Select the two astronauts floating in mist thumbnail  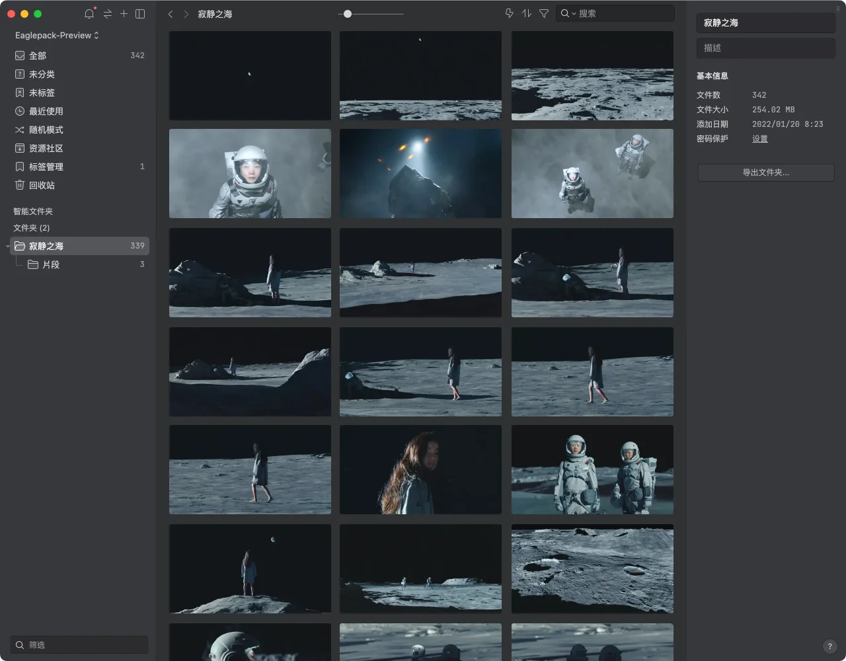592,173
